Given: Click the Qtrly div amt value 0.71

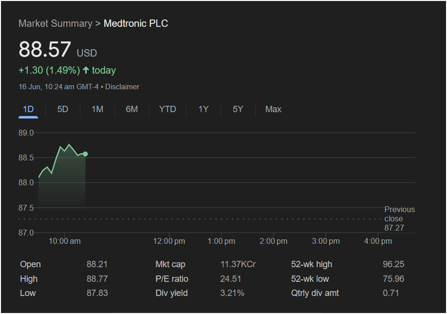Looking at the screenshot, I should [391, 293].
